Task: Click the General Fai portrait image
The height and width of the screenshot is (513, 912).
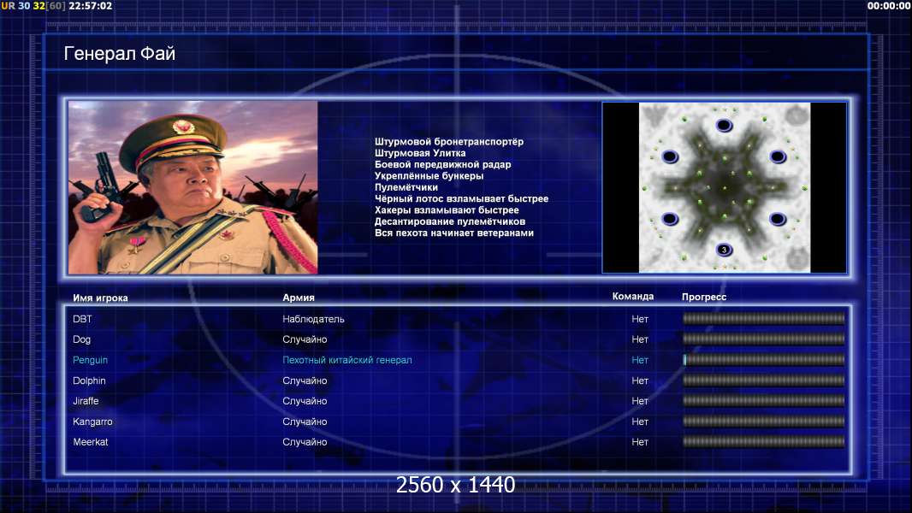Action: click(x=193, y=187)
